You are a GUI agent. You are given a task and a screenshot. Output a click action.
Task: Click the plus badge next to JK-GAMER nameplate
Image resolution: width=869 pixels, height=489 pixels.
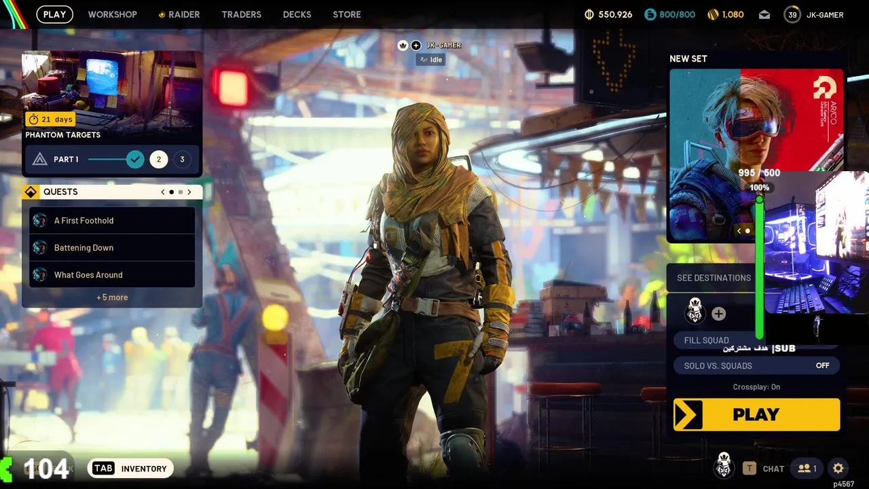tap(415, 46)
